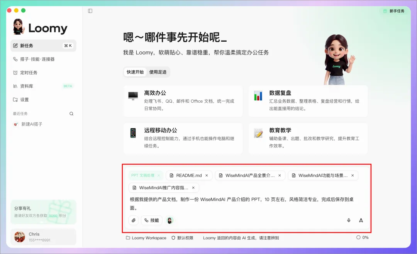Click the ⌘ K shortcut hint
The width and height of the screenshot is (417, 254).
click(x=68, y=46)
